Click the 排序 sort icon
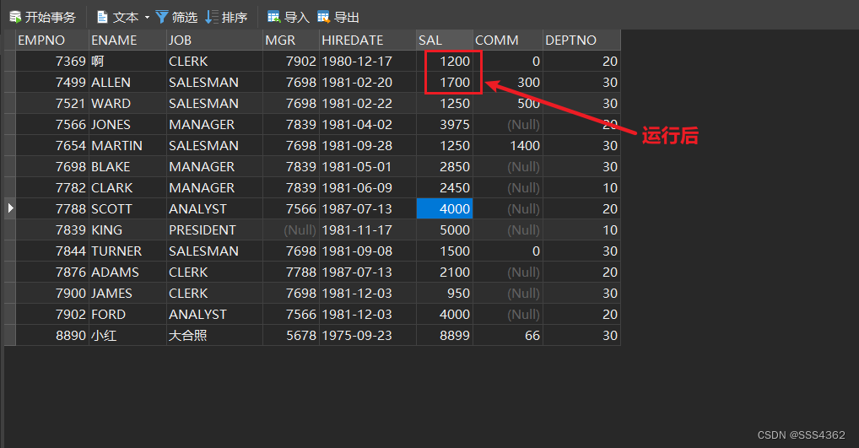The height and width of the screenshot is (448, 859). (212, 18)
